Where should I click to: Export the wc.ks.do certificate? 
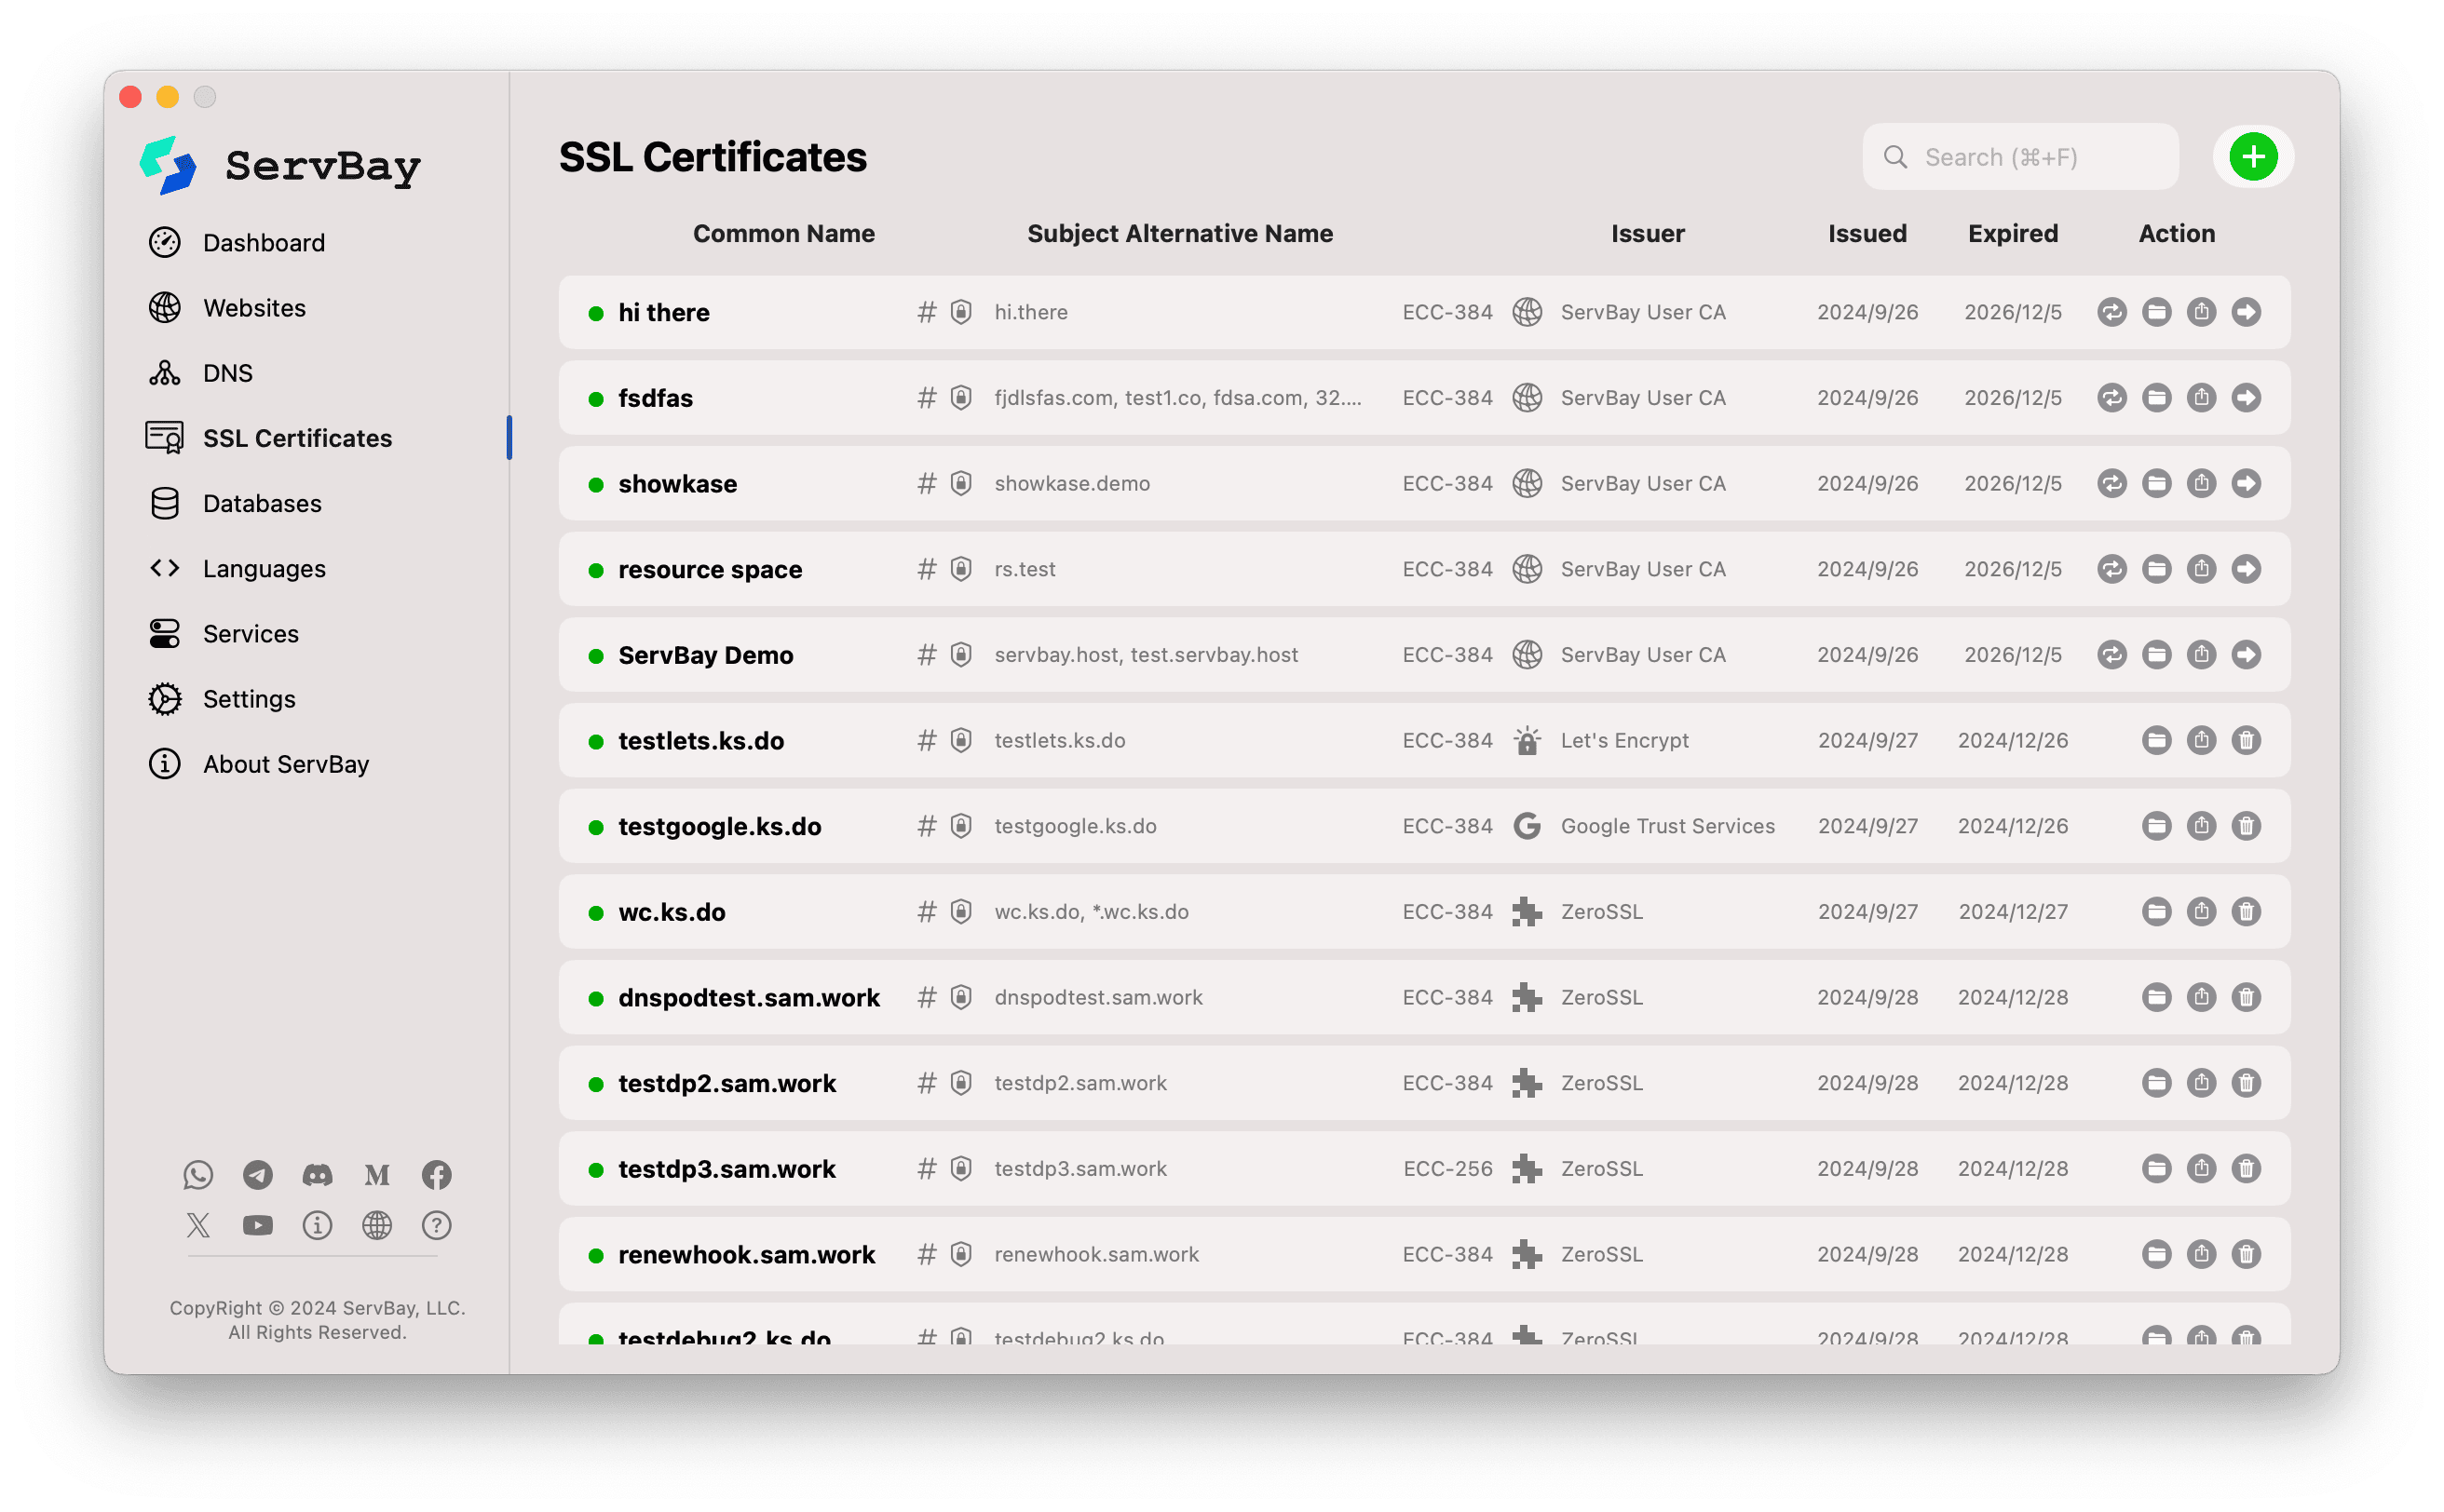pos(2200,911)
